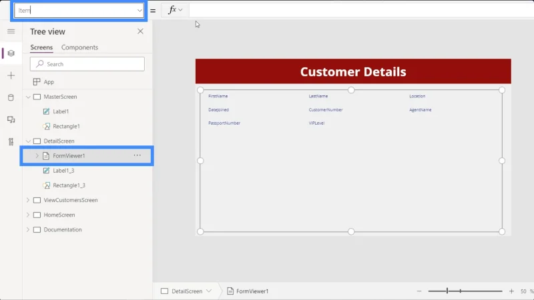
Task: Click FormViewer1 icon in breadcrumb bar
Action: [230, 291]
